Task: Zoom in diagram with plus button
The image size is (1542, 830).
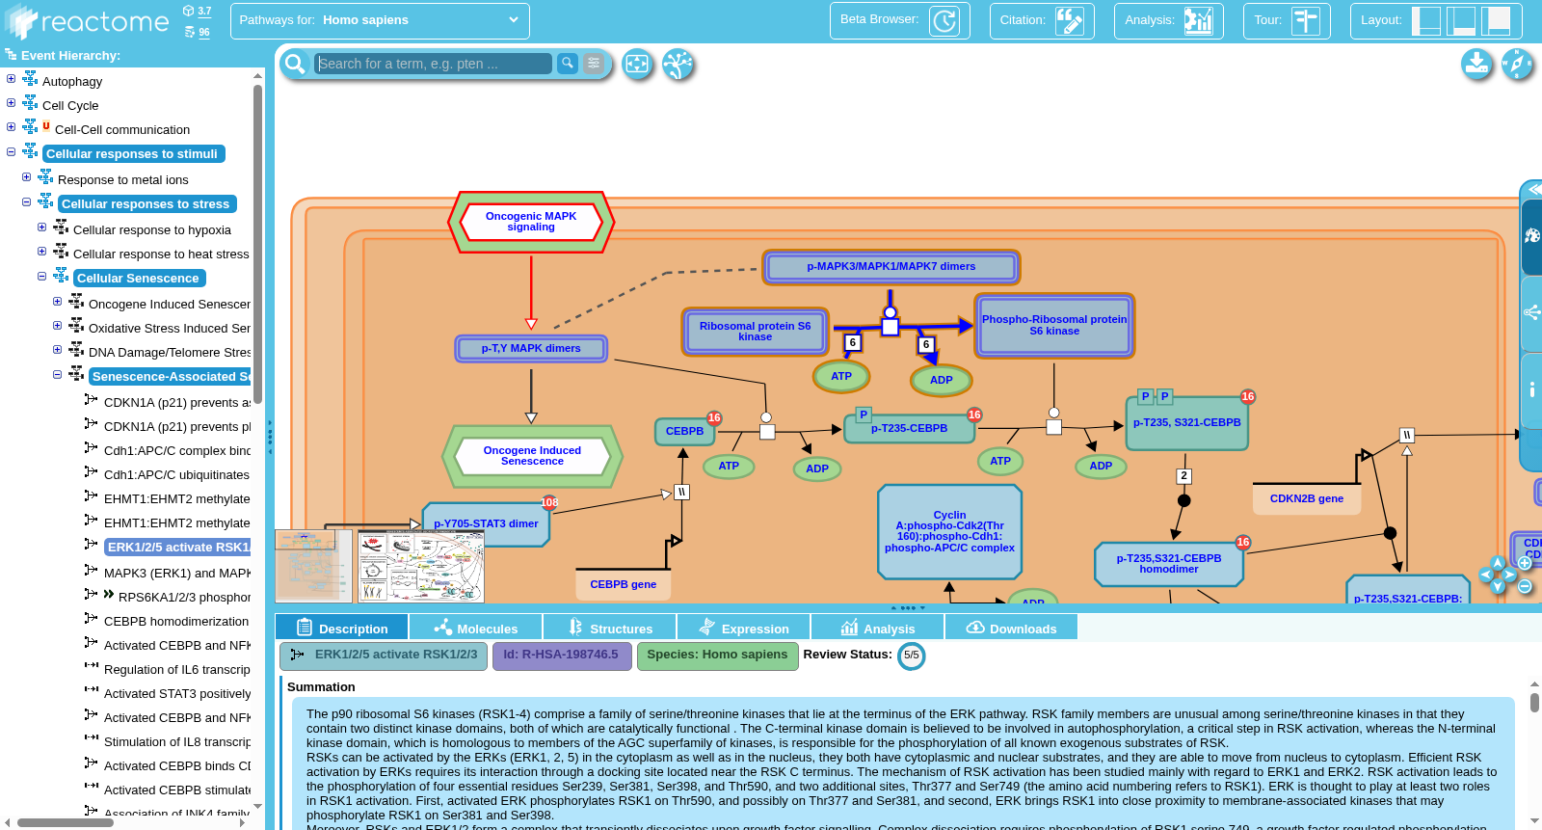Action: (1525, 563)
